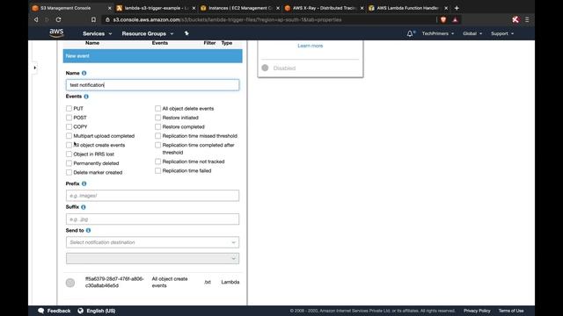Click the New event header row
The width and height of the screenshot is (563, 316).
(x=152, y=56)
